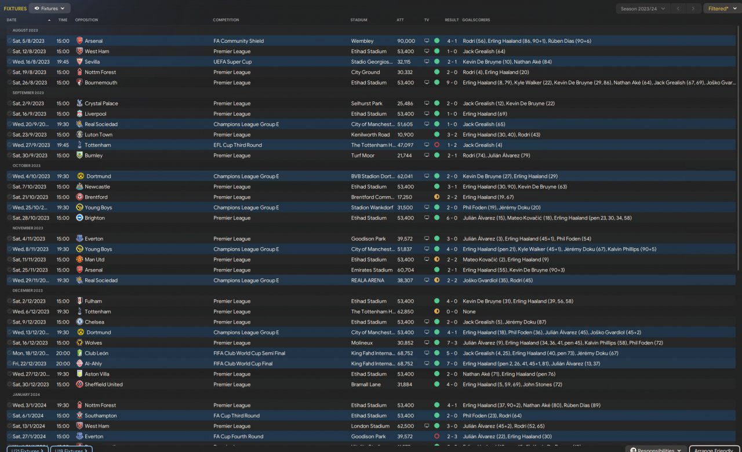Click the Fulham club badge

79,302
